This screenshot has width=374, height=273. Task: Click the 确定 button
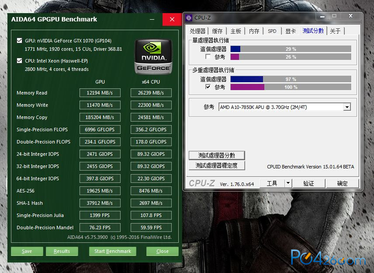pos(342,183)
